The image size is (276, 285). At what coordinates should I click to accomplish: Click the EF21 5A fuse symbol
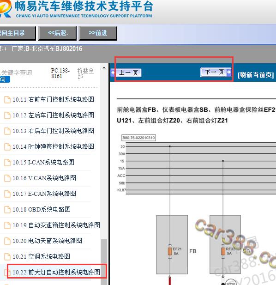point(170,251)
